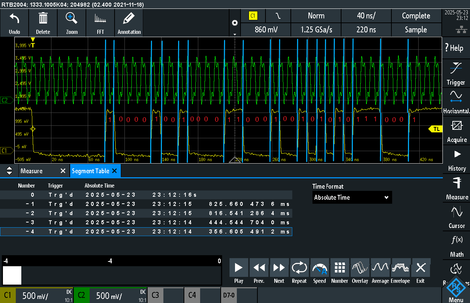Enable channel C4
The height and width of the screenshot is (303, 470).
(x=202, y=295)
